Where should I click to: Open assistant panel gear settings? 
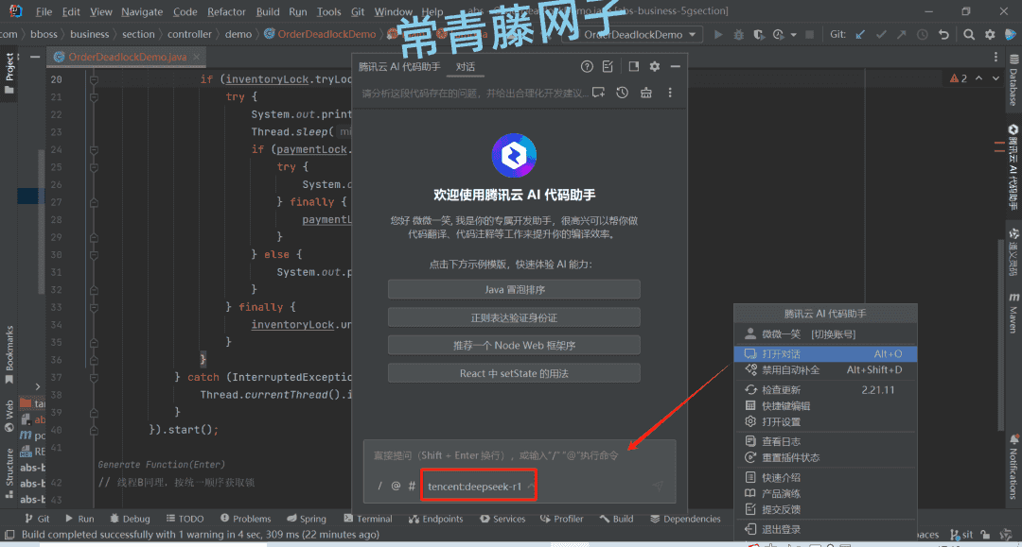(655, 66)
